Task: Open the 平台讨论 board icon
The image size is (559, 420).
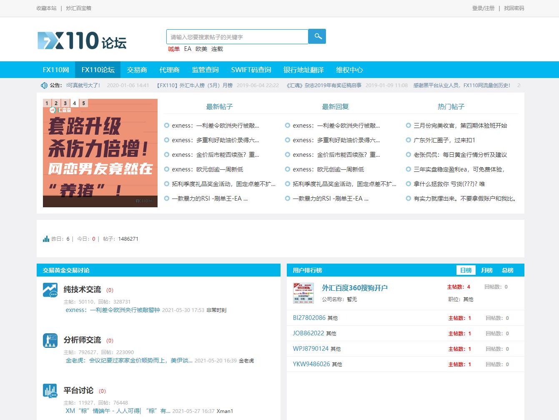Action: (x=50, y=391)
